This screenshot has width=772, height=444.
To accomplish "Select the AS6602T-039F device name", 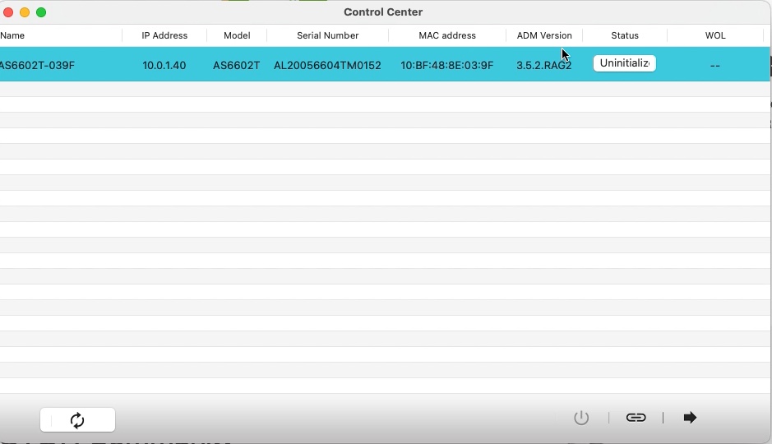I will 38,65.
